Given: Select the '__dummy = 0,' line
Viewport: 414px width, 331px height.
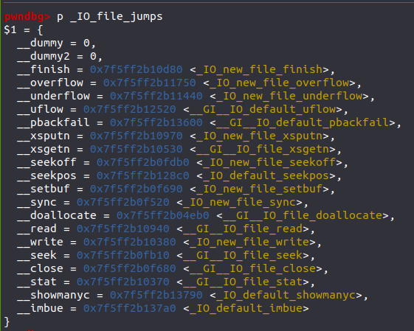Looking at the screenshot, I should [57, 43].
